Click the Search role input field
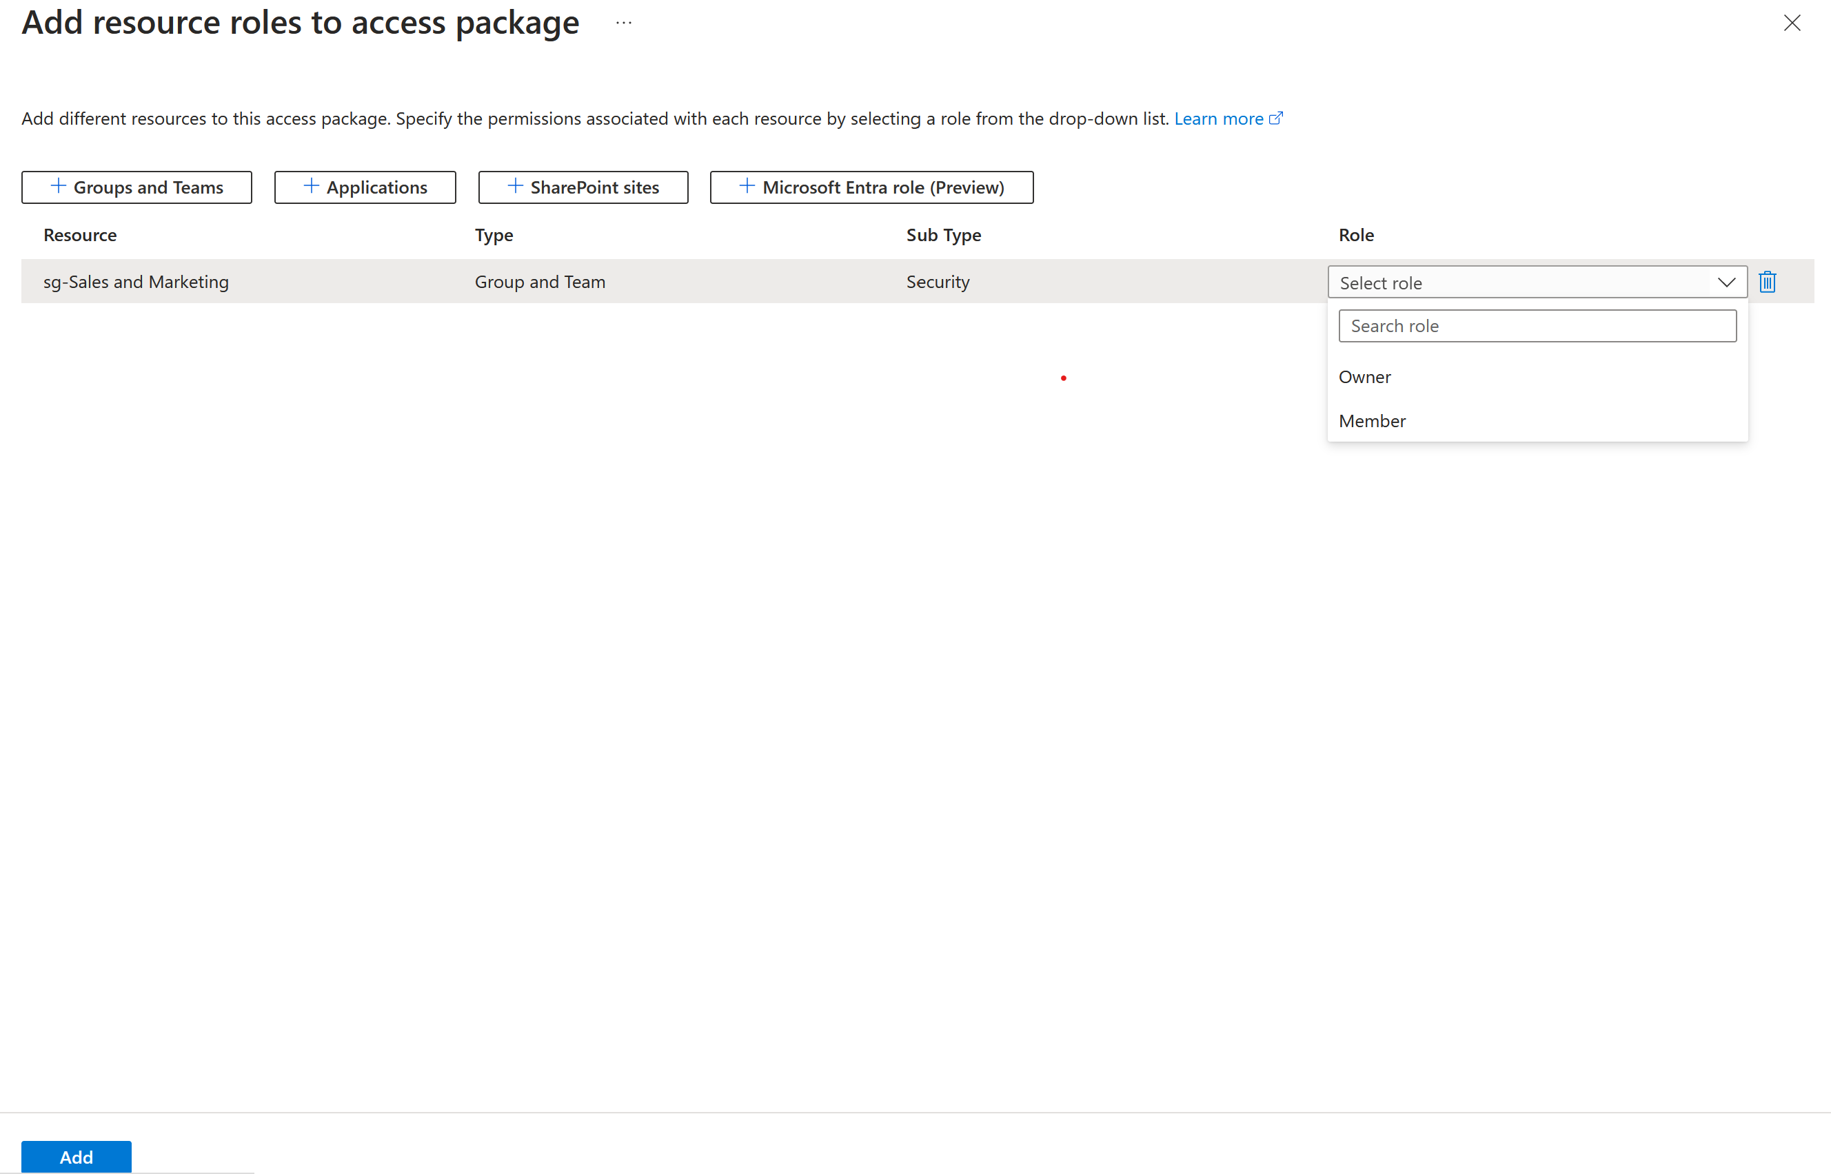The width and height of the screenshot is (1831, 1174). click(1539, 325)
